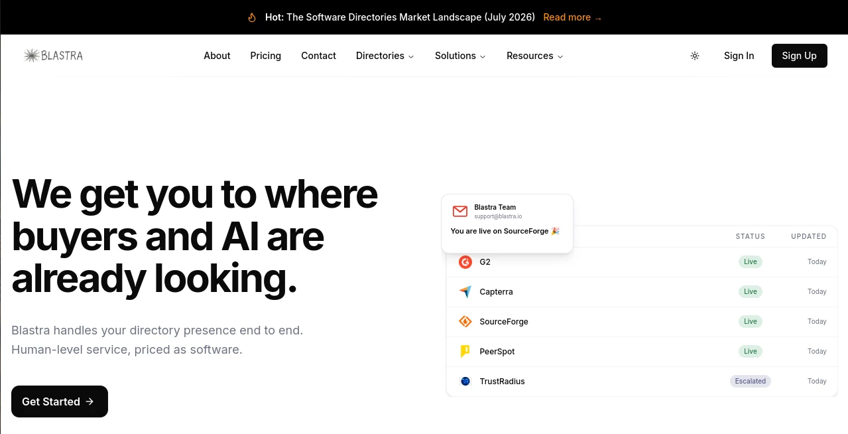Expand the Resources dropdown menu

(x=535, y=56)
